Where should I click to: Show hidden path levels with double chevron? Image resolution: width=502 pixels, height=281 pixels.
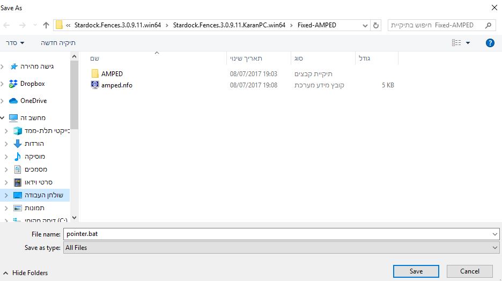coord(68,25)
